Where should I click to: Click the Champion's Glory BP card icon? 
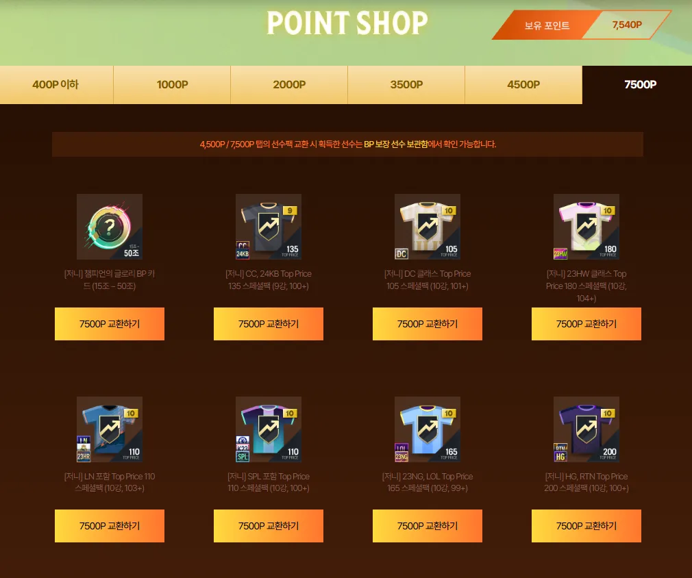110,227
